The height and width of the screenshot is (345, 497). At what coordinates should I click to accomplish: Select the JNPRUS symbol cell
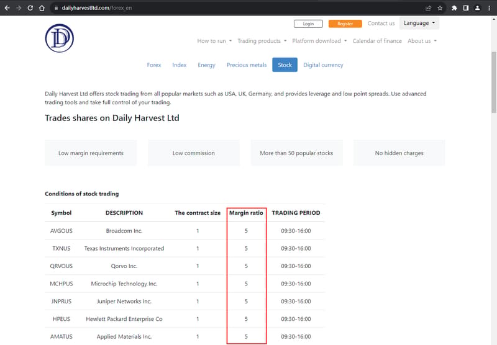[61, 302]
